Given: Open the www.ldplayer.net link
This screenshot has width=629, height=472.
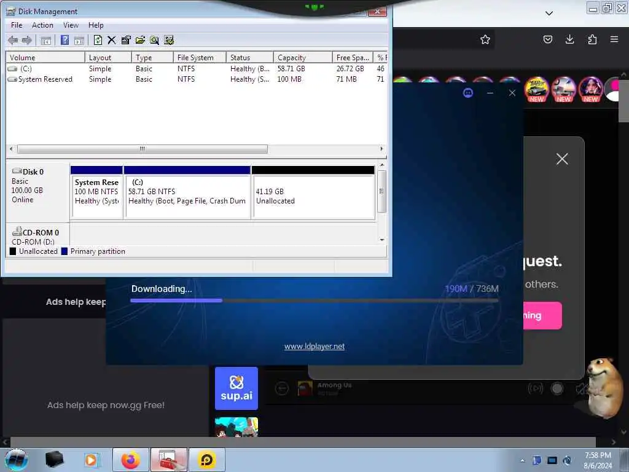Looking at the screenshot, I should pyautogui.click(x=314, y=347).
